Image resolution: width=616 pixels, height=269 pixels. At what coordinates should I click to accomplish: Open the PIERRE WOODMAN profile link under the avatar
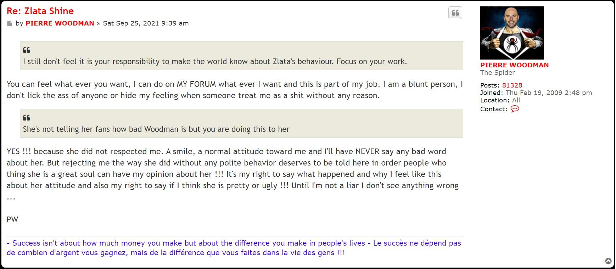tap(514, 65)
